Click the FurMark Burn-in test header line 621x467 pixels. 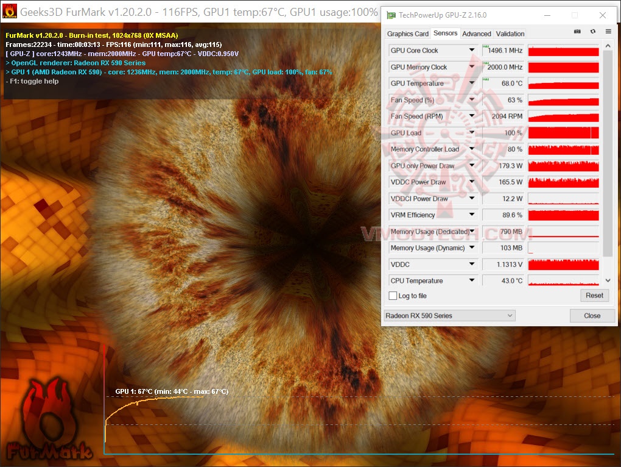(x=92, y=35)
